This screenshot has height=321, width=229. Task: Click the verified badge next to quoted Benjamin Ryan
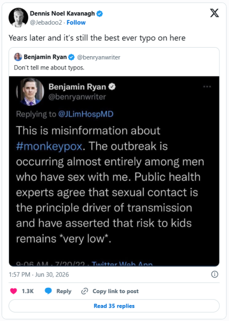(72, 57)
